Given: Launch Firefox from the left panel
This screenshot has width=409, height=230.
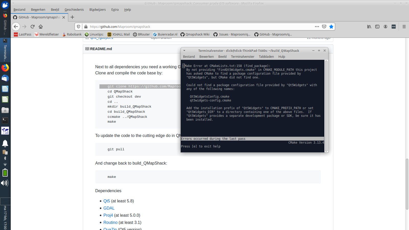Looking at the screenshot, I should [5, 68].
